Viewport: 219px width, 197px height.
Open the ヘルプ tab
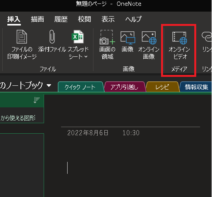[x=133, y=19]
